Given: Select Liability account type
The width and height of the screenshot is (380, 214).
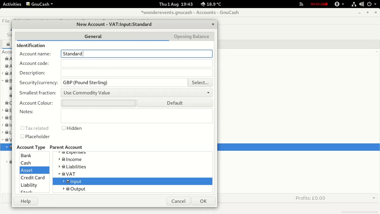Looking at the screenshot, I should tap(34, 185).
